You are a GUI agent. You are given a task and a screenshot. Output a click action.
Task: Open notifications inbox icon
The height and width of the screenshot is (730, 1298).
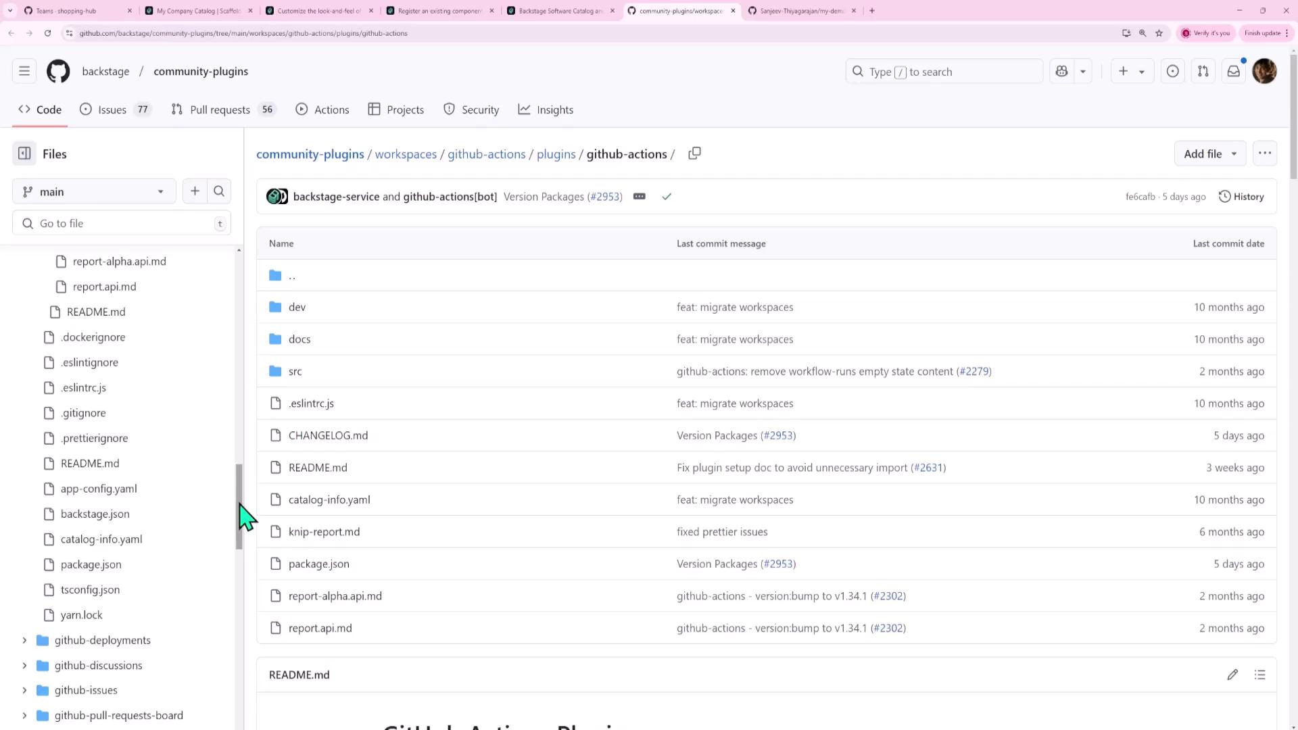(x=1233, y=71)
